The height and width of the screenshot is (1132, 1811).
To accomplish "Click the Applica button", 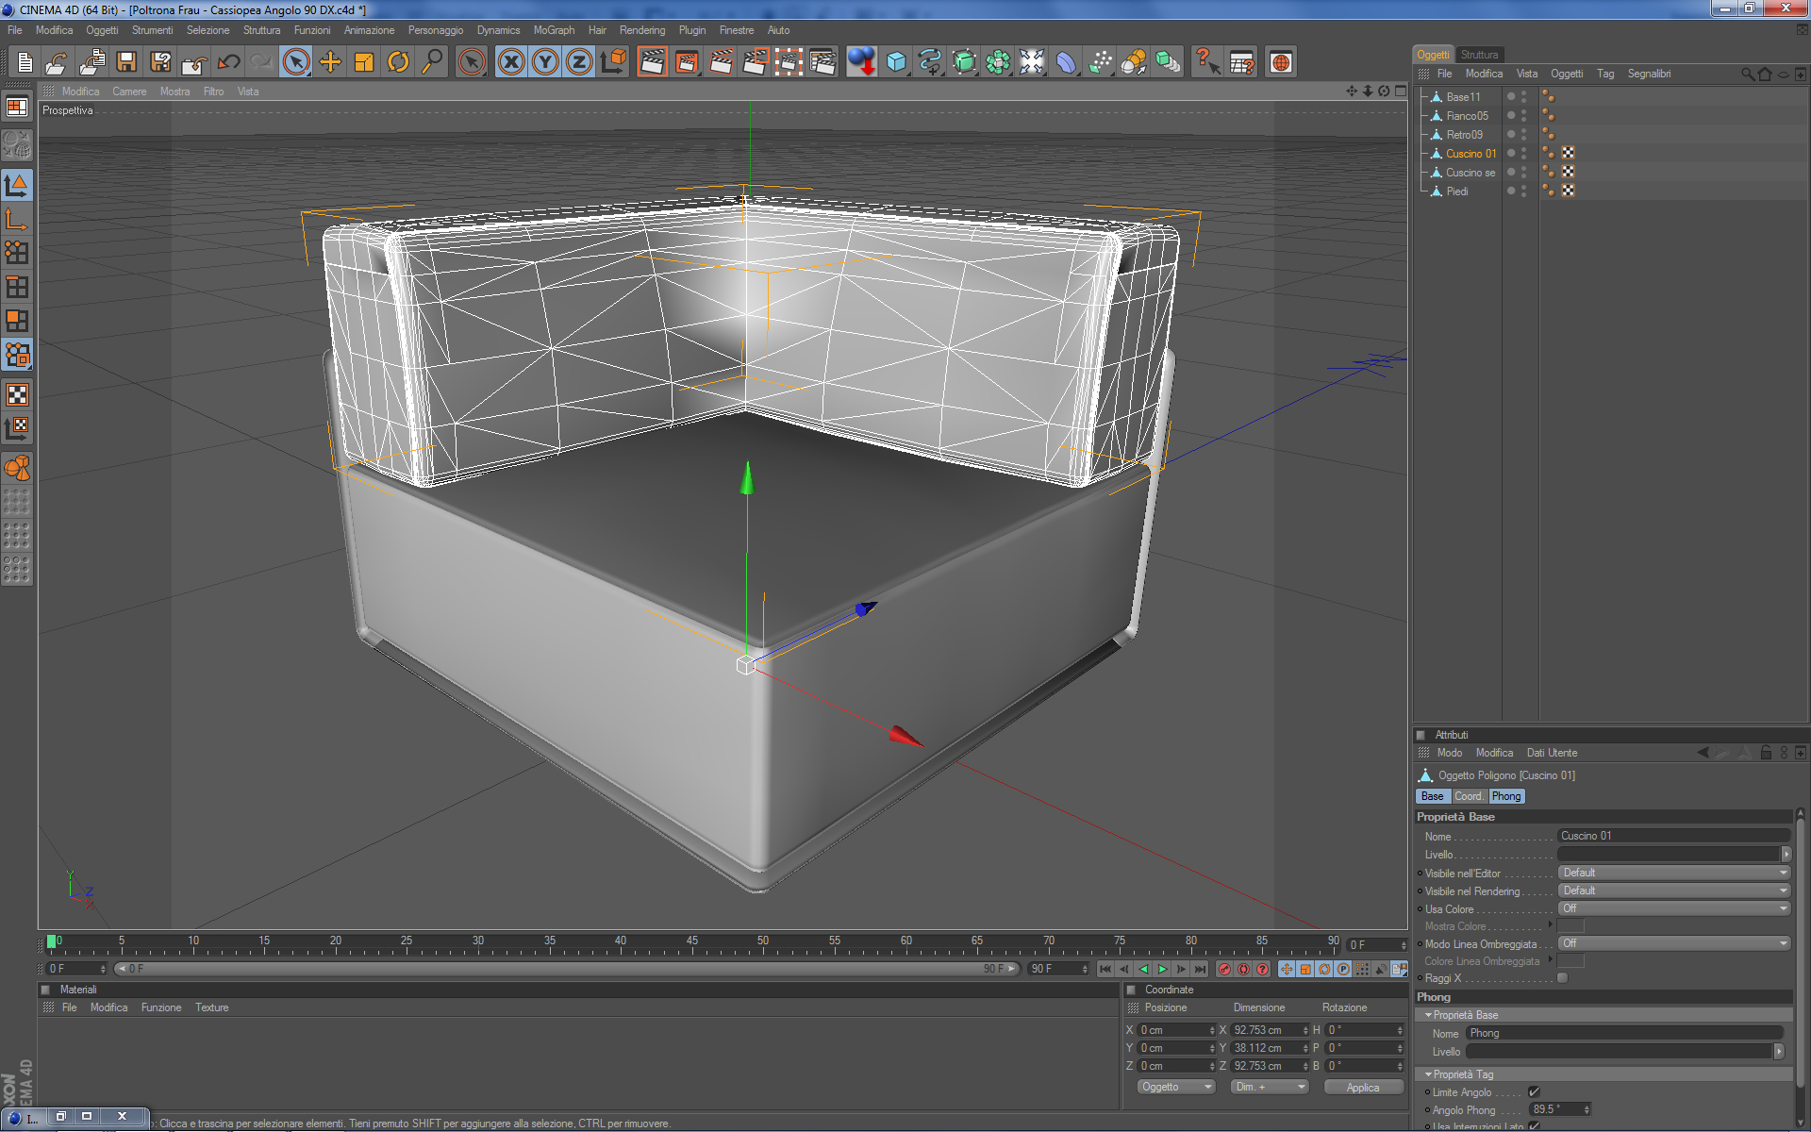I will 1362,1087.
